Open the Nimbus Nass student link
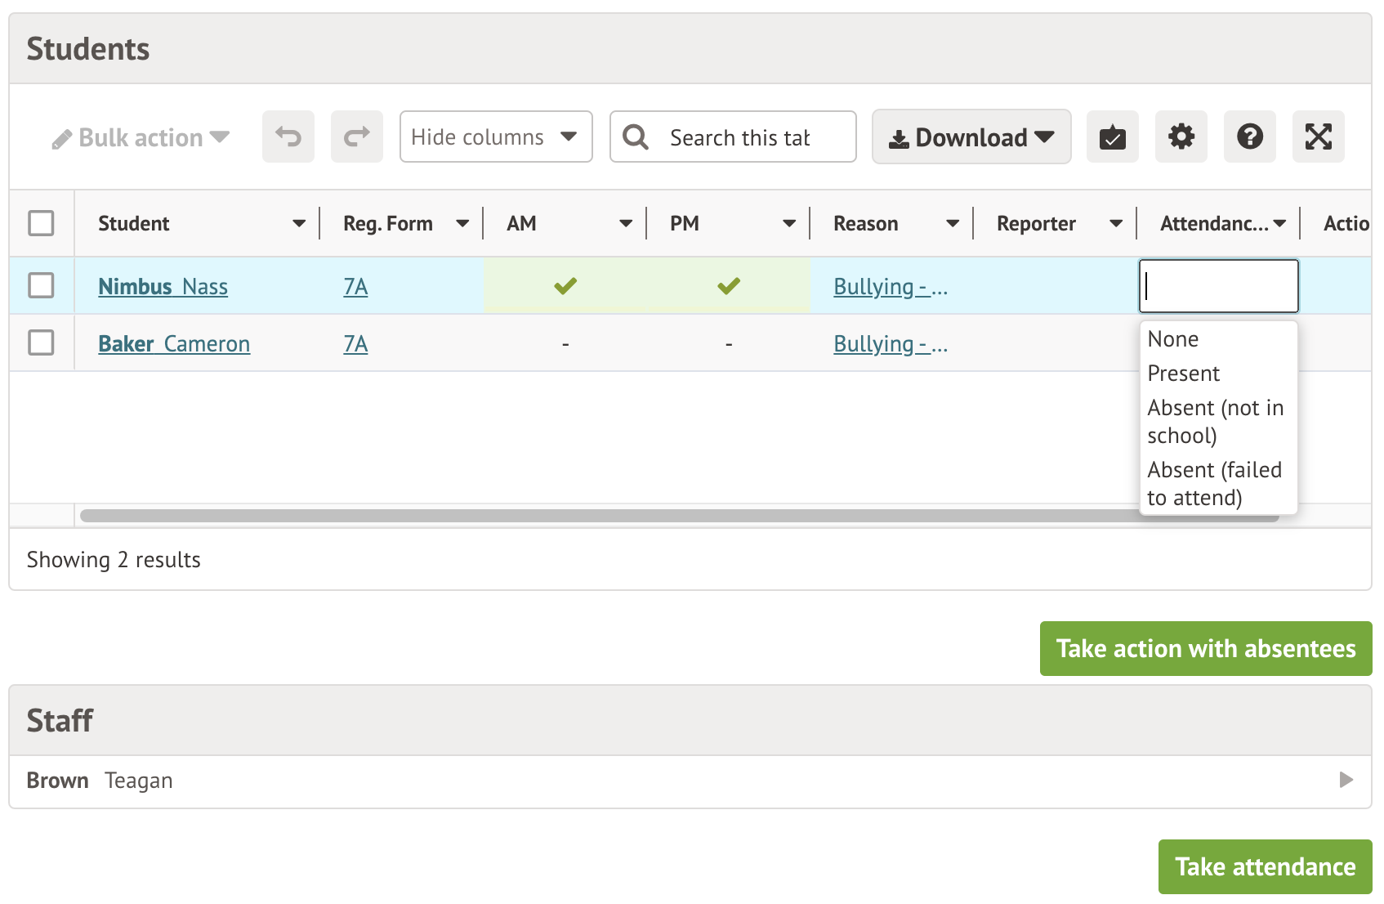The height and width of the screenshot is (904, 1384). point(163,287)
